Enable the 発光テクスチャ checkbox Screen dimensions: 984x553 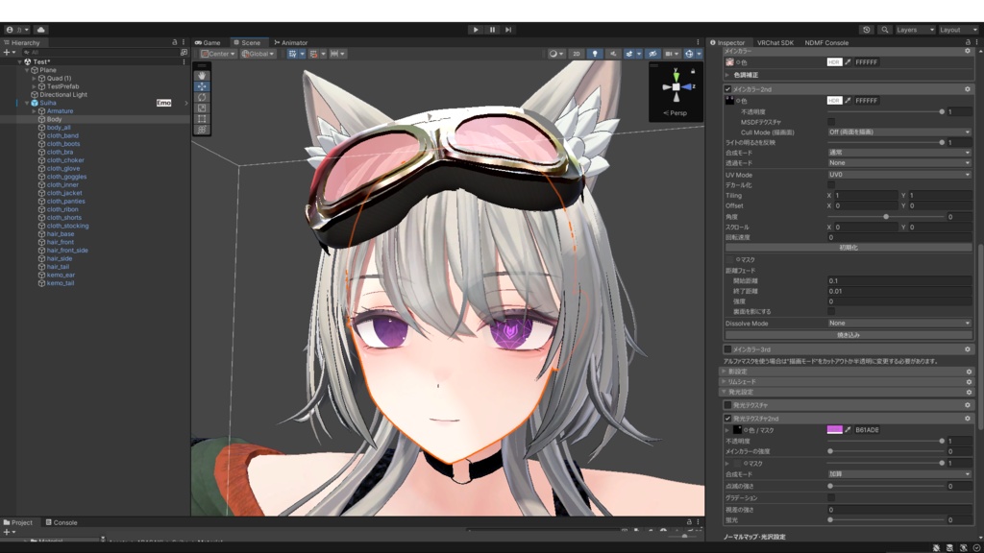[x=728, y=405]
